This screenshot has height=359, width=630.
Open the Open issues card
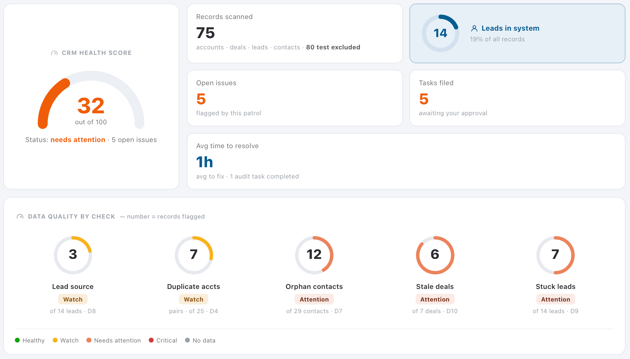[295, 98]
